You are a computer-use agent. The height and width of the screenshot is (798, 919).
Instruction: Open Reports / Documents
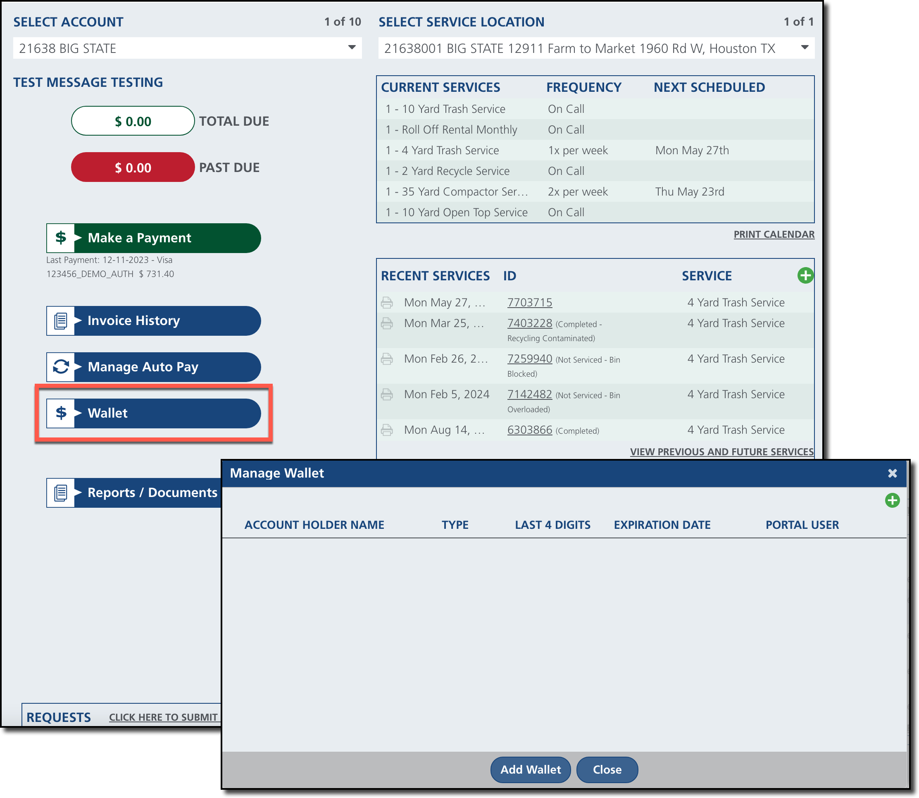[x=133, y=492]
